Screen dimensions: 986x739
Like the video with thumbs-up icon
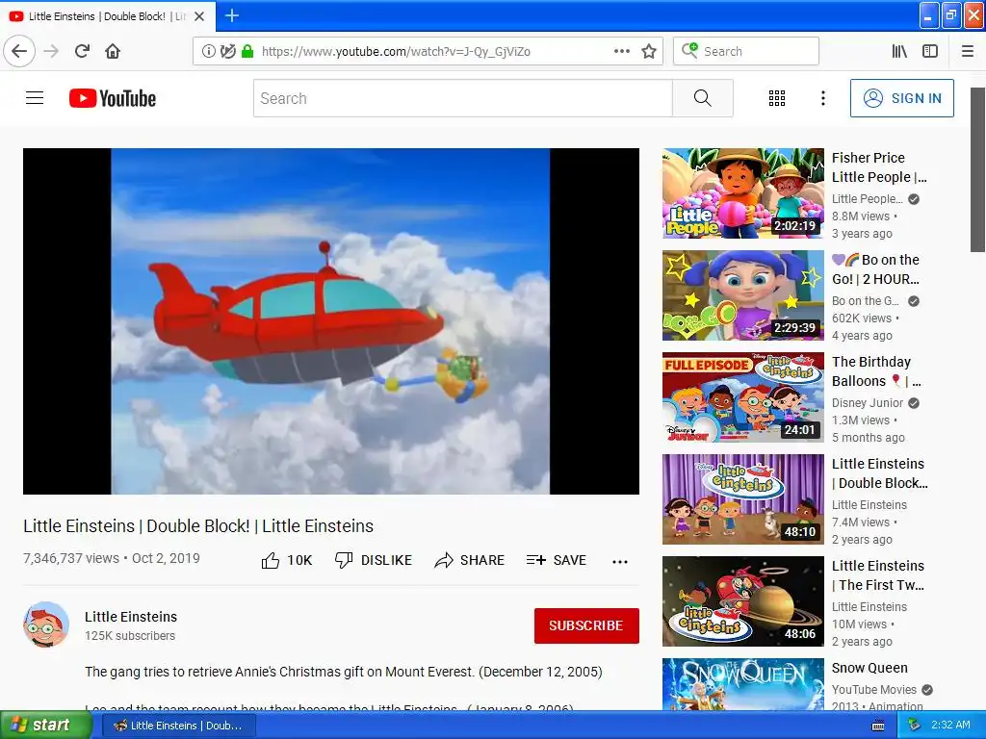[x=271, y=561]
